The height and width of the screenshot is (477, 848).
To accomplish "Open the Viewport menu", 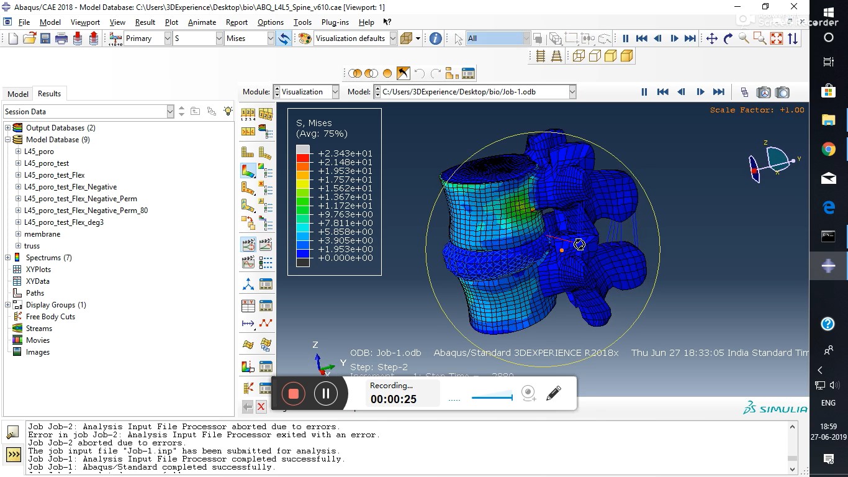I will pos(85,22).
